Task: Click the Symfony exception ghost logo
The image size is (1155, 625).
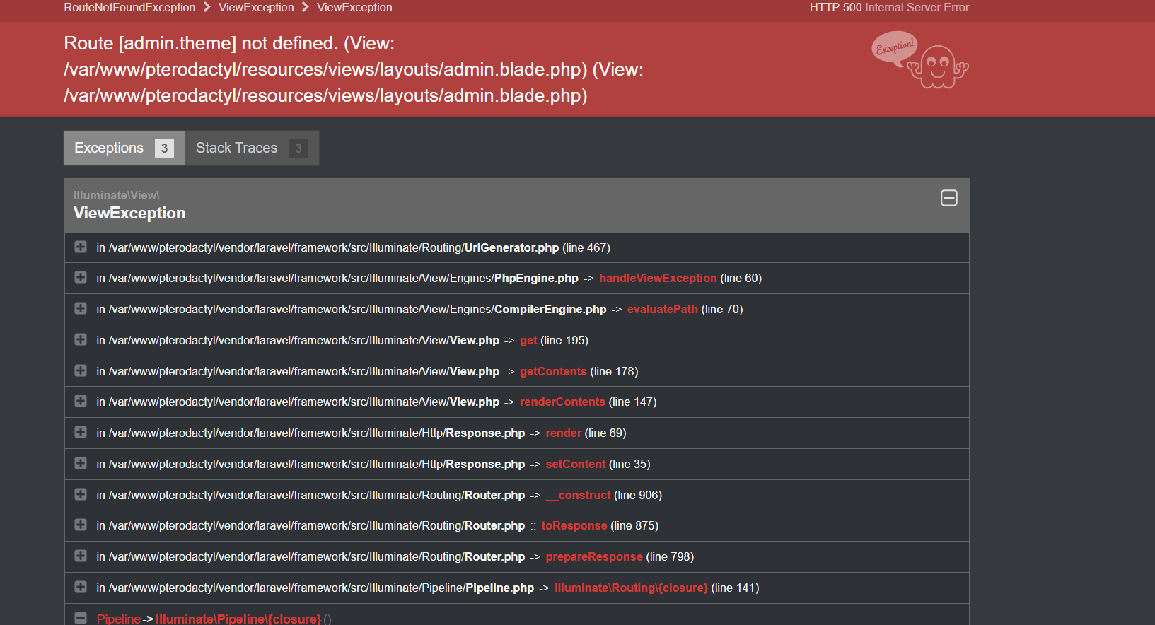Action: [x=919, y=59]
